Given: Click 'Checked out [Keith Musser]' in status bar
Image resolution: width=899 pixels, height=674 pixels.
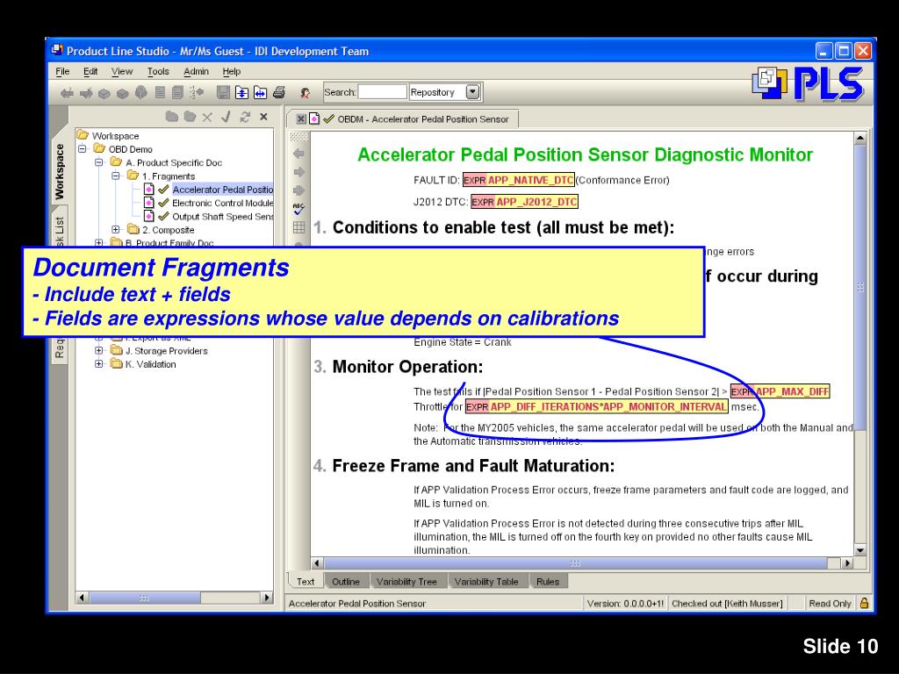Looking at the screenshot, I should 727,604.
